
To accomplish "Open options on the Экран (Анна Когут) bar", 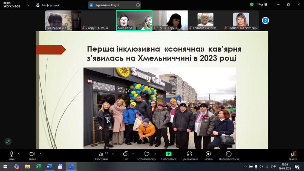I will coord(138,5).
